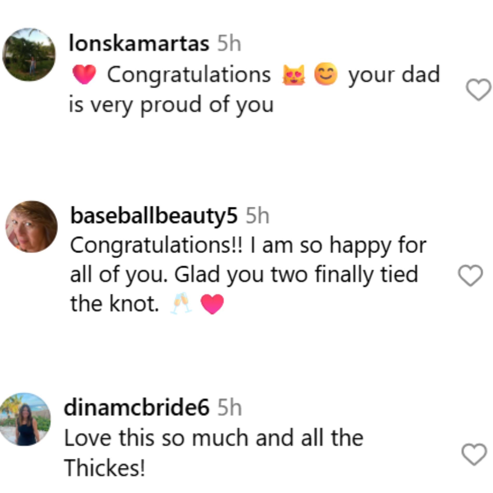Like the baseballbeauty5 comment with heart
Image resolution: width=493 pixels, height=493 pixels.
[470, 276]
